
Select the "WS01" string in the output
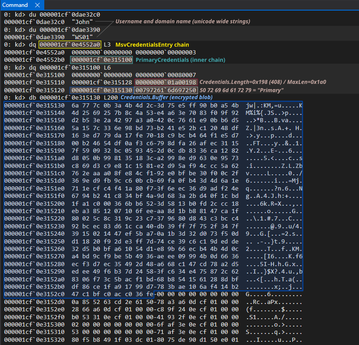(x=82, y=37)
